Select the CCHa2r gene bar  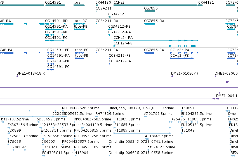(156, 5)
